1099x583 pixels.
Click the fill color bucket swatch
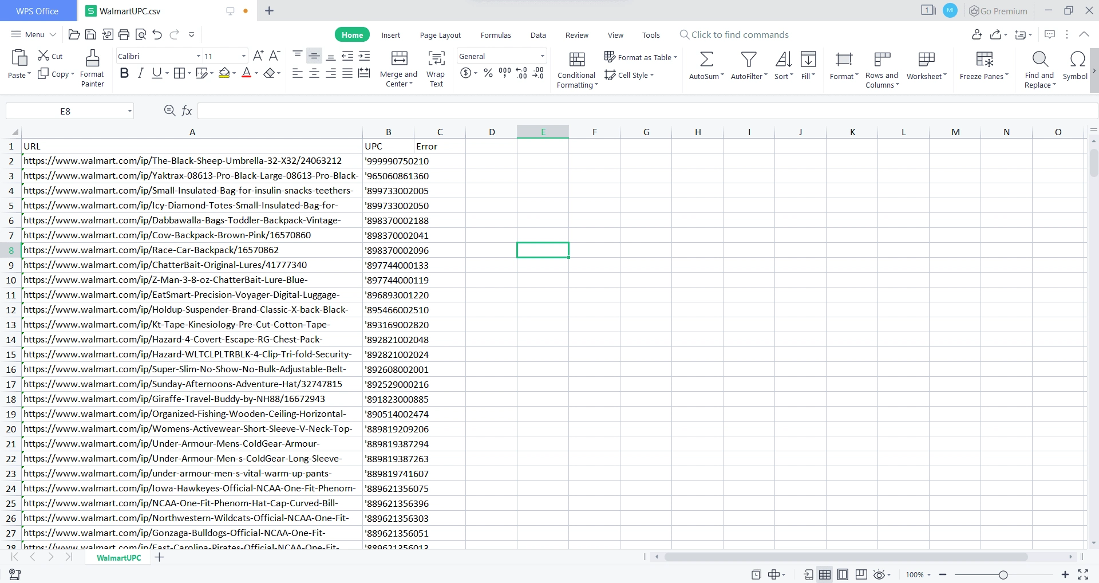tap(224, 73)
